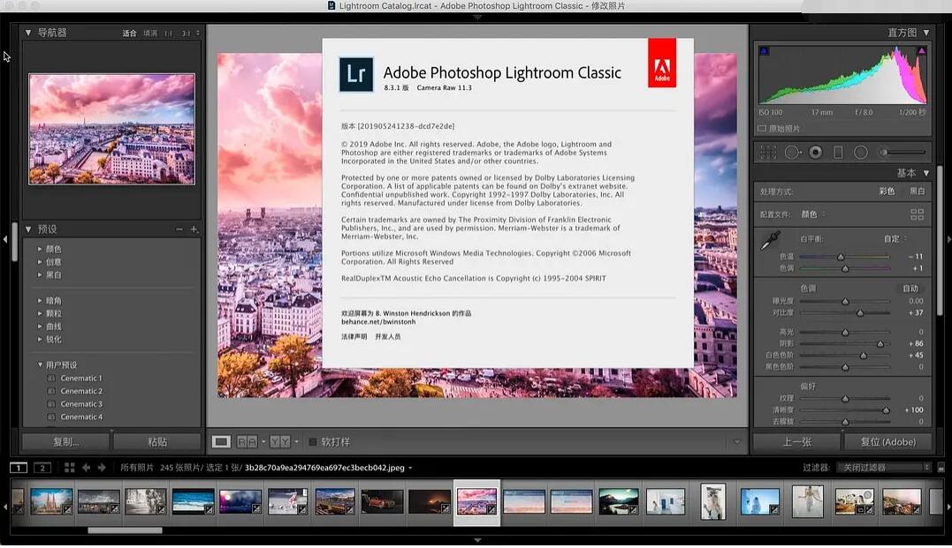Show the top module panel arrow
Viewport: 952px width, 548px height.
477,17
